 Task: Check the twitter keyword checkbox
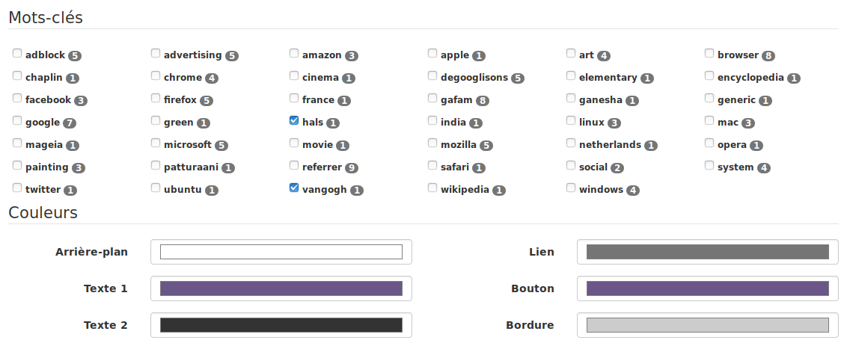pos(17,188)
